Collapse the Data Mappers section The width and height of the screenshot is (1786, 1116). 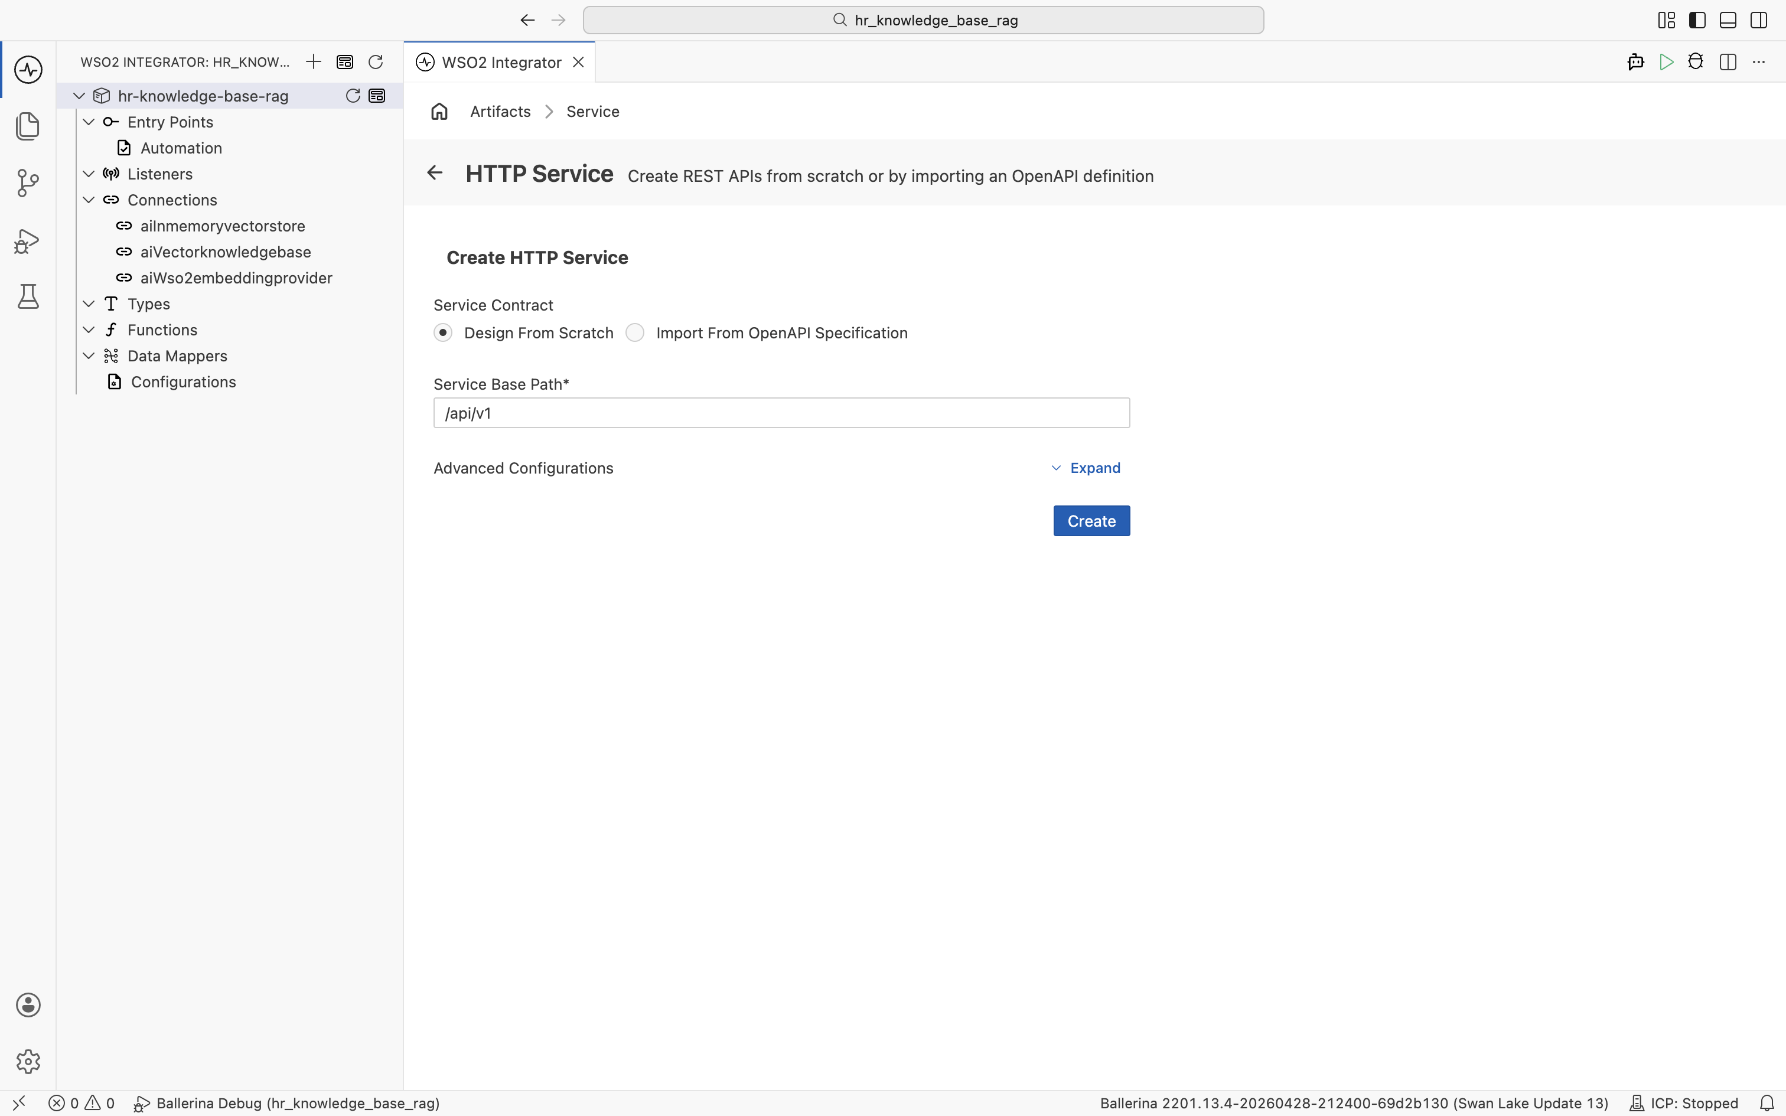(89, 355)
